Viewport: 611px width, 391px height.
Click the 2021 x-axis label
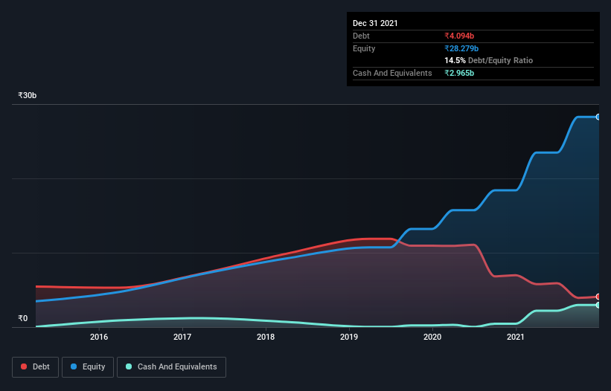tap(516, 337)
